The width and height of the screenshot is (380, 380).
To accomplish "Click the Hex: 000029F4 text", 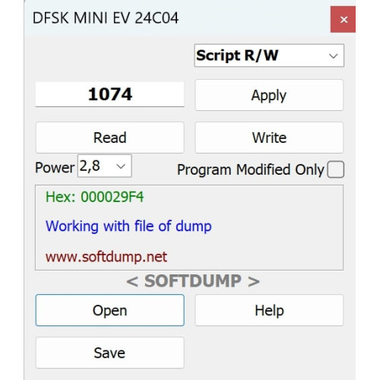I will [x=94, y=197].
